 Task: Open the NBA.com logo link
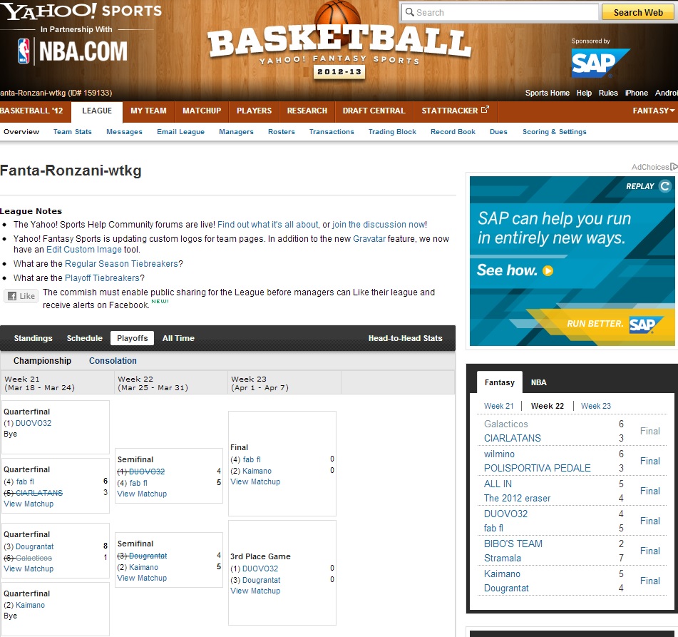tap(73, 51)
